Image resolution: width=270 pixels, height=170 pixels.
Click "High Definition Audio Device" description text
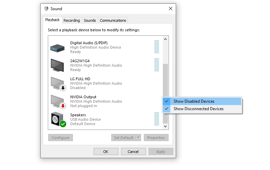pyautogui.click(x=96, y=48)
